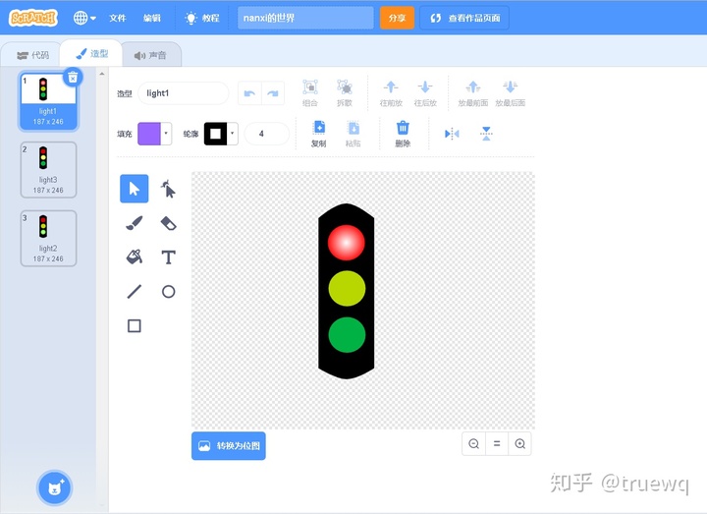Delete the light1 costume thumbnail
Viewport: 707px width, 514px height.
pos(73,78)
